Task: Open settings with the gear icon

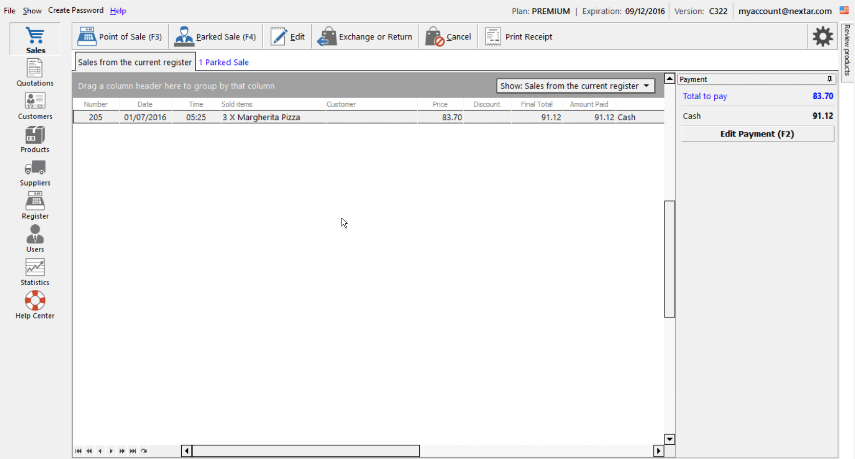Action: click(x=823, y=36)
